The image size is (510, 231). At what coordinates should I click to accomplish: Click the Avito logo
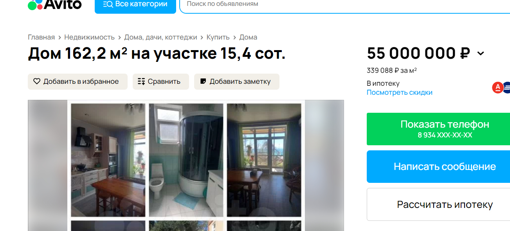[x=55, y=5]
